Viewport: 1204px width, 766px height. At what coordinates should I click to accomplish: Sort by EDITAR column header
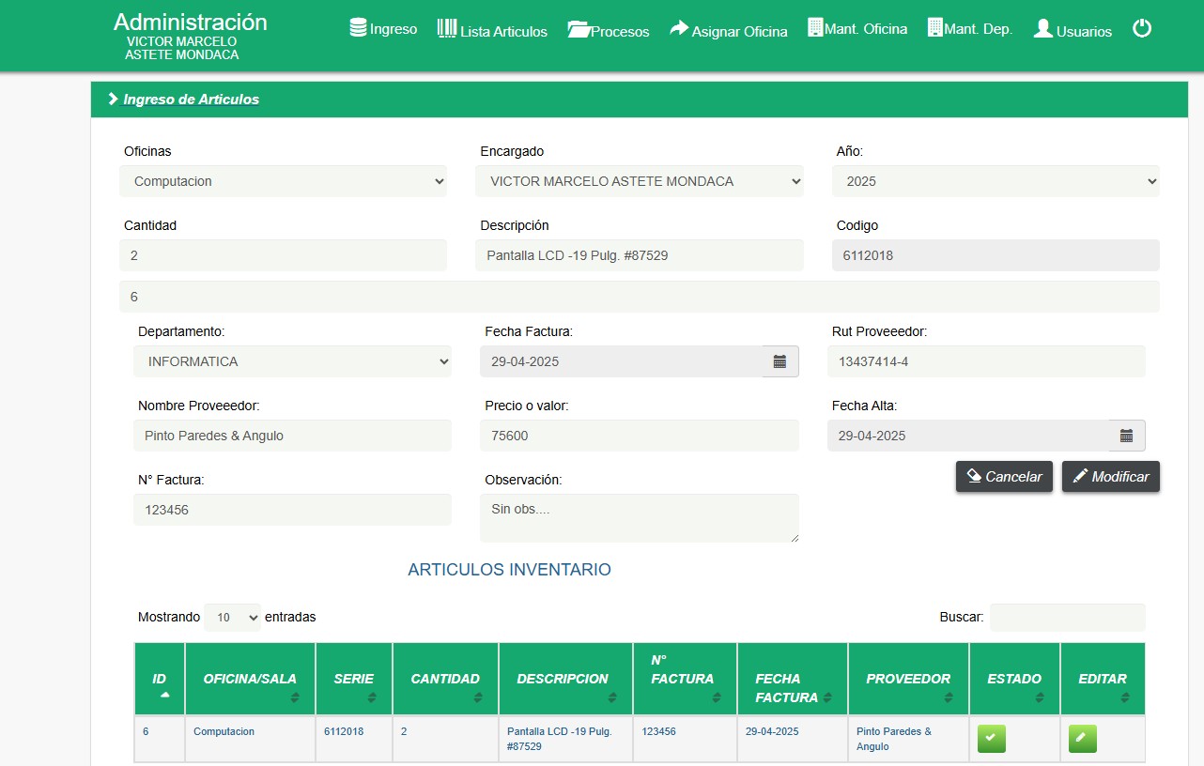[x=1103, y=679]
